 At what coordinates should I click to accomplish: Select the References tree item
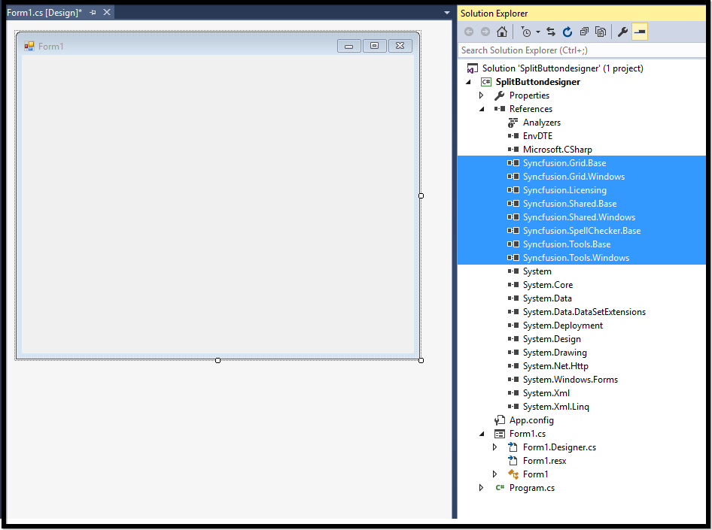click(x=531, y=109)
